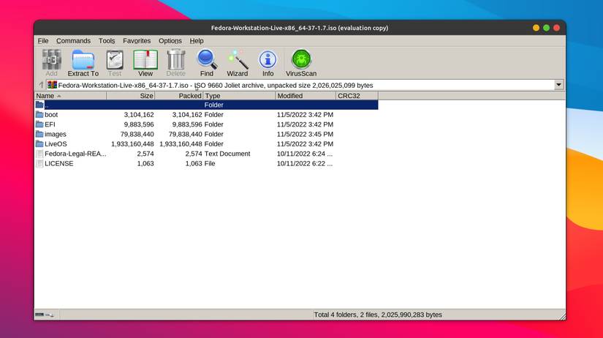Open the Favorites menu
The width and height of the screenshot is (603, 338).
[x=137, y=41]
